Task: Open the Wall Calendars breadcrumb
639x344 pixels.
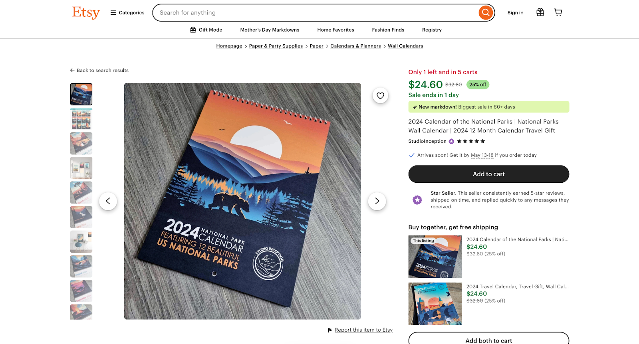Action: (x=405, y=46)
